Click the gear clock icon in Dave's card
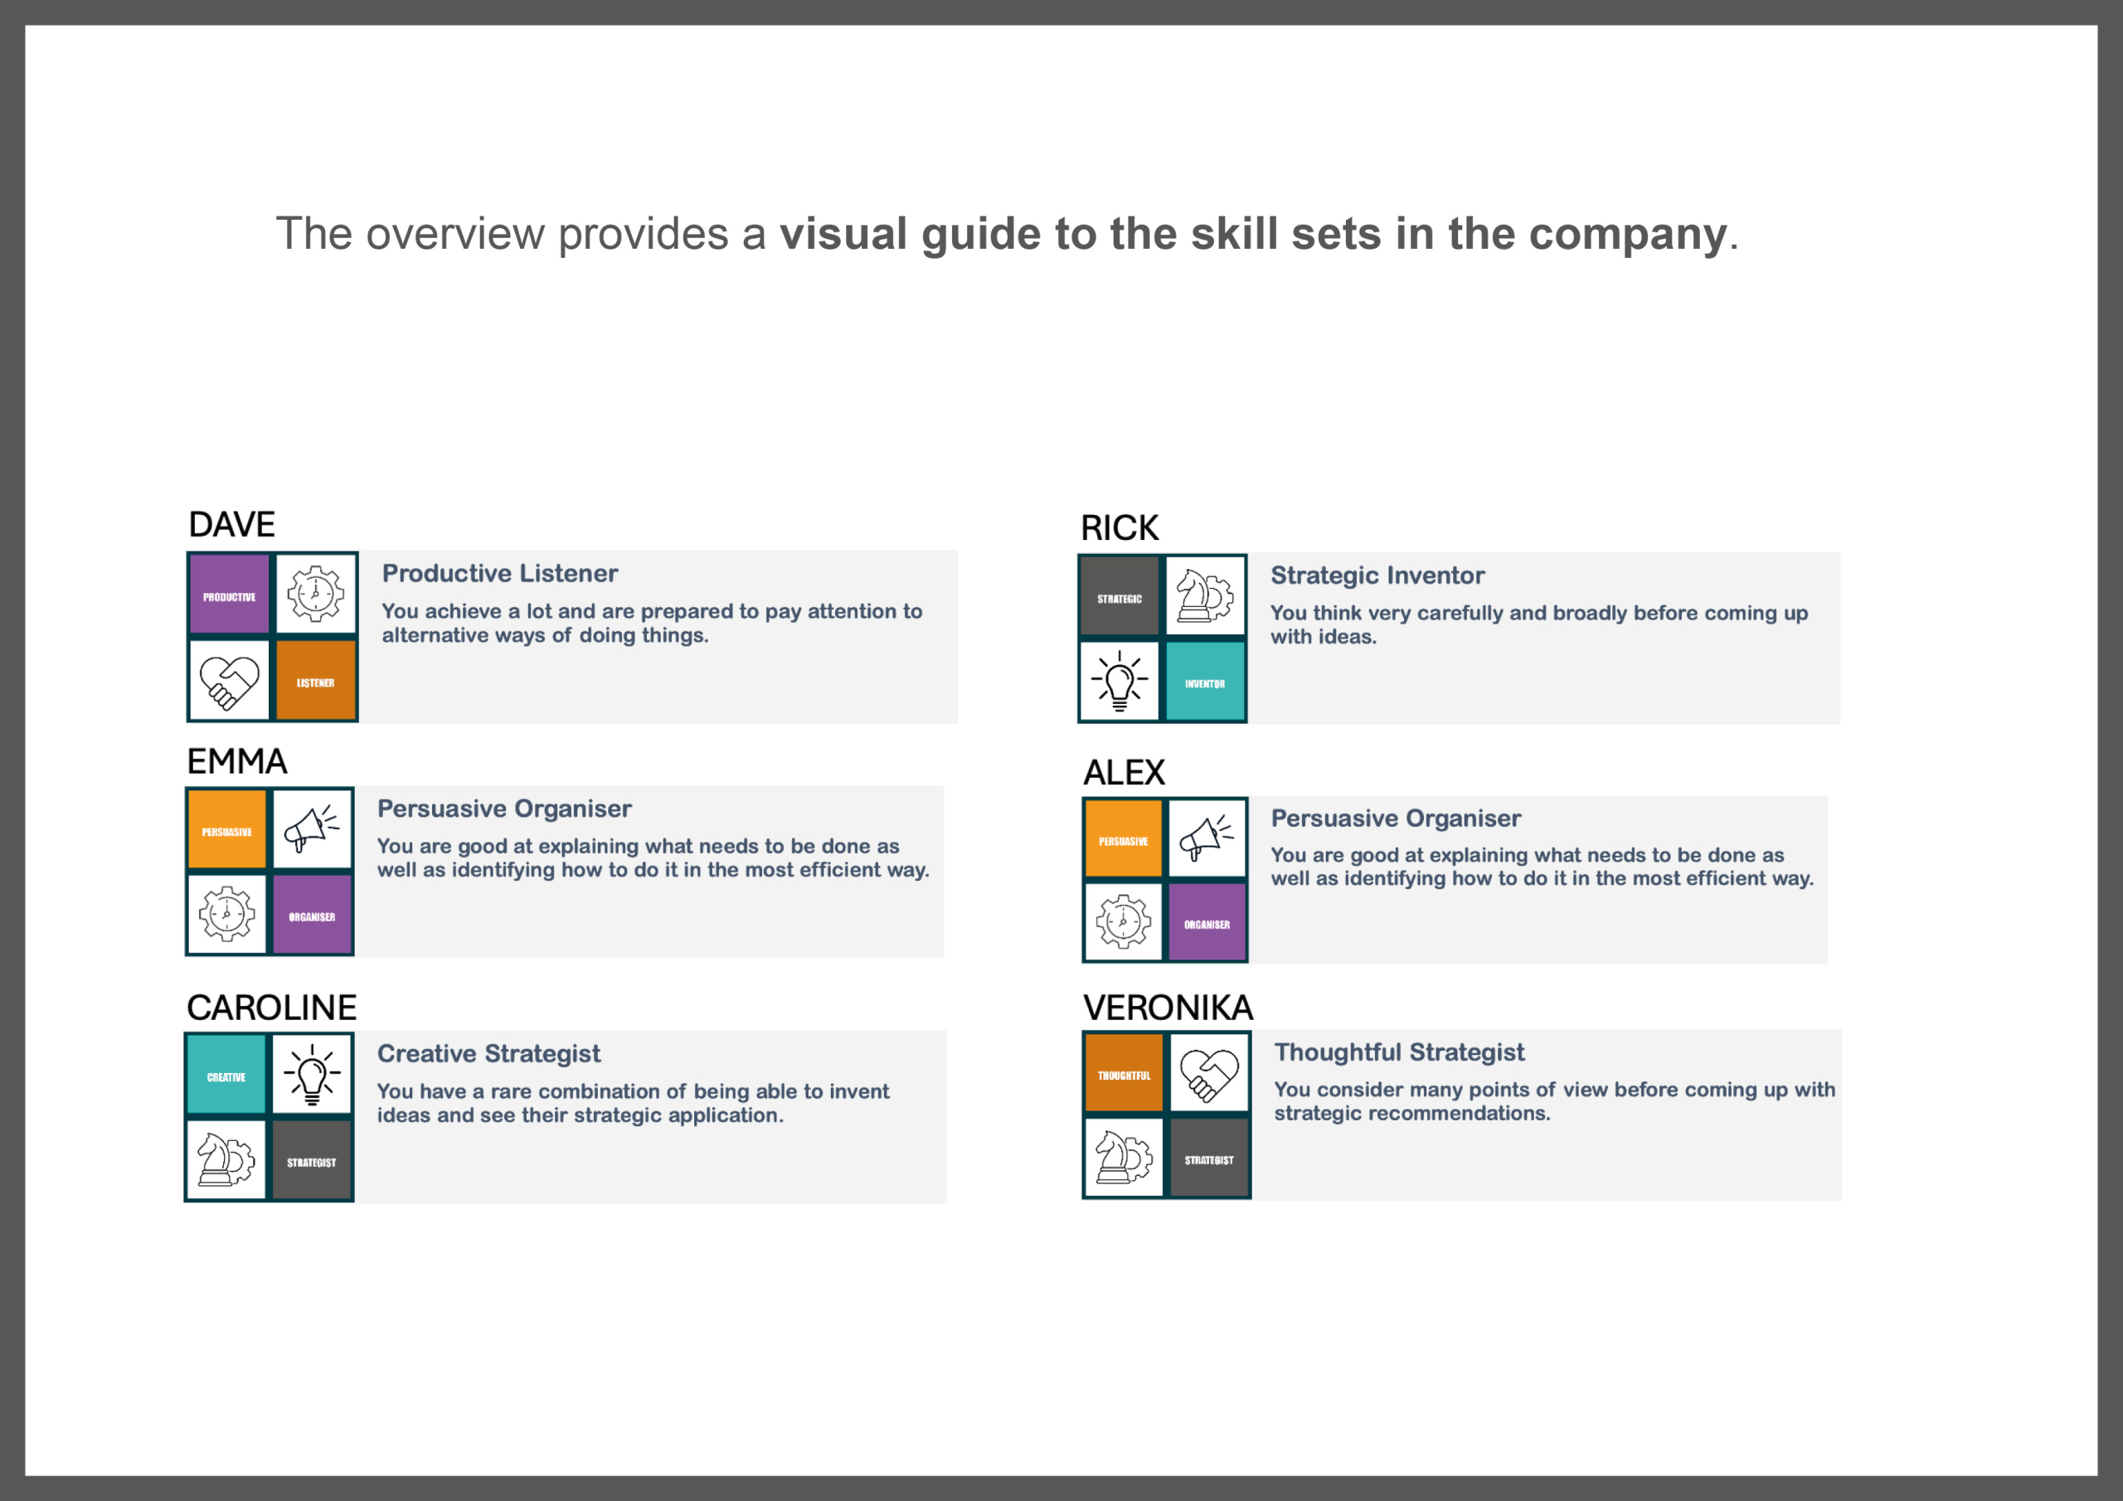Image resolution: width=2123 pixels, height=1501 pixels. [315, 594]
